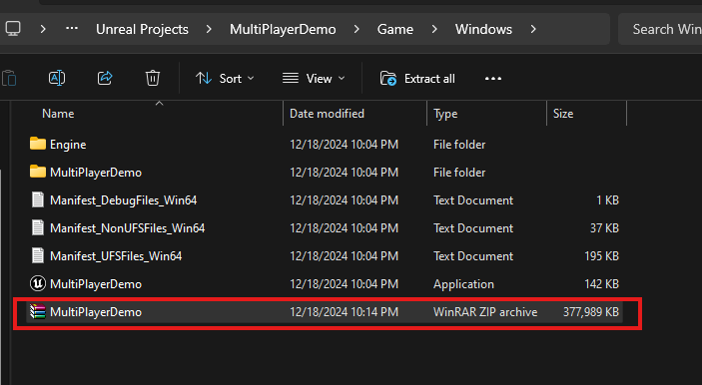Go to MultiPlayerDemo breadcrumb folder
The height and width of the screenshot is (385, 702).
tap(283, 29)
